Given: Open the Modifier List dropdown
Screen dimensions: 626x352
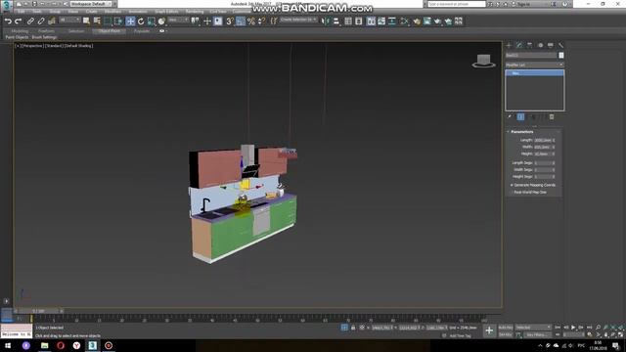Looking at the screenshot, I should [x=535, y=65].
